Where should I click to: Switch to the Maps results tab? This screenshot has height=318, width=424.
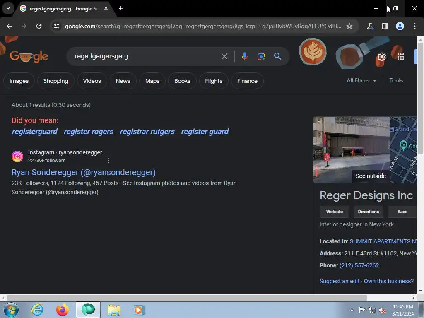pos(152,81)
